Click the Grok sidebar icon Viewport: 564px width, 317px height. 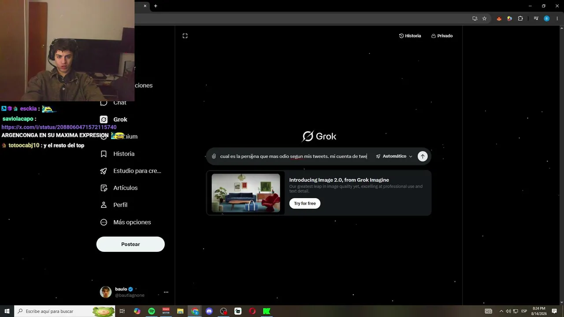[x=104, y=119]
